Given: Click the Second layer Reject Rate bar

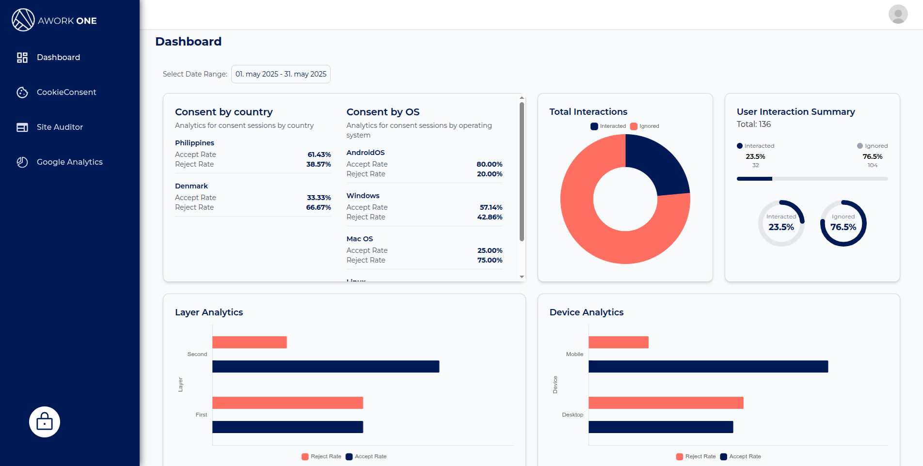Looking at the screenshot, I should (x=250, y=342).
